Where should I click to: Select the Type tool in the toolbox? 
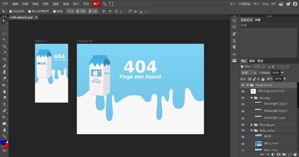pyautogui.click(x=4, y=104)
